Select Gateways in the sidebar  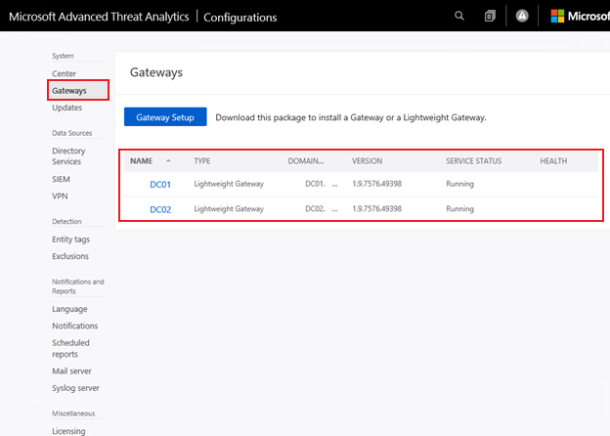click(x=69, y=90)
